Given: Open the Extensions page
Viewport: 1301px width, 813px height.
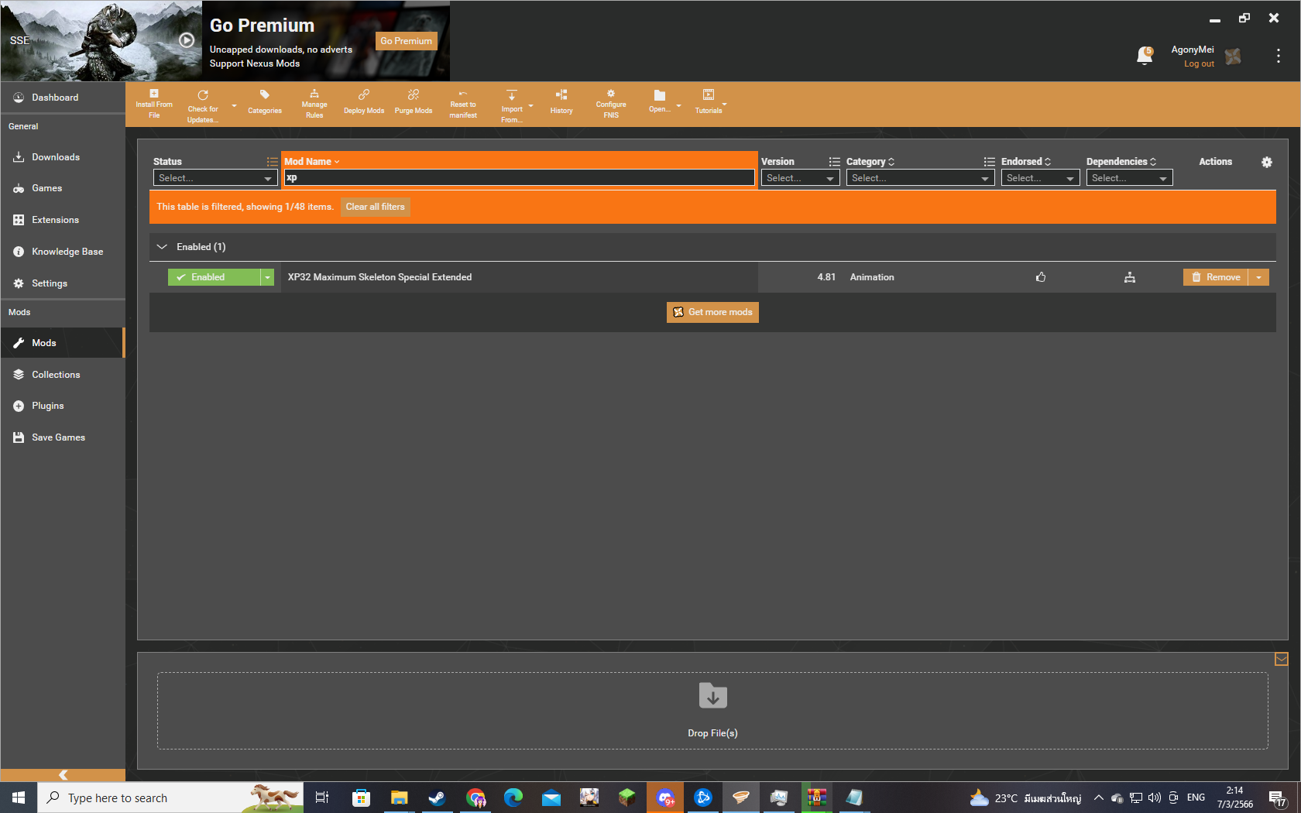Looking at the screenshot, I should point(63,220).
